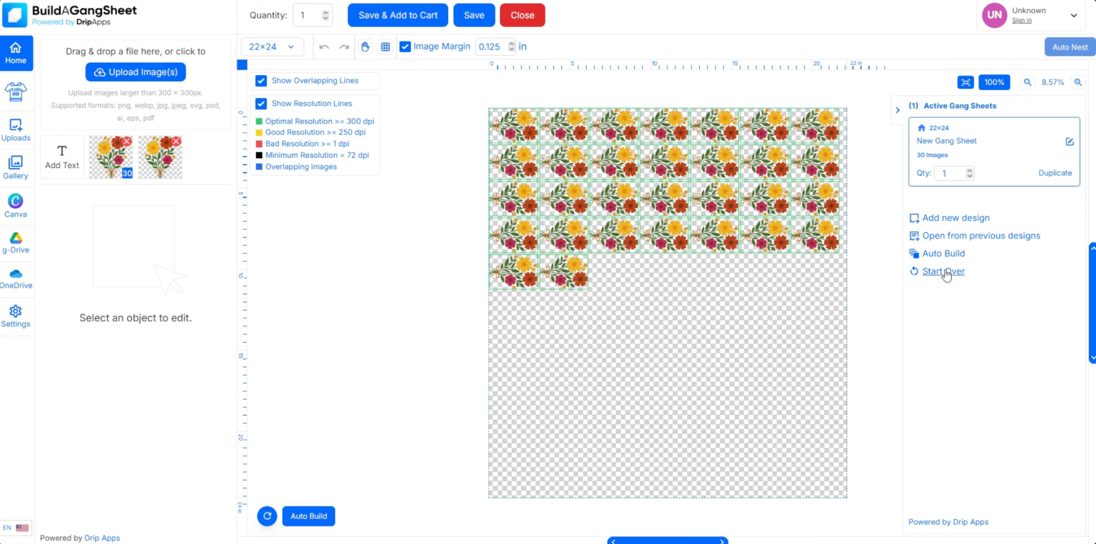
Task: Edit the New Gang Sheet name icon
Action: pyautogui.click(x=1069, y=141)
